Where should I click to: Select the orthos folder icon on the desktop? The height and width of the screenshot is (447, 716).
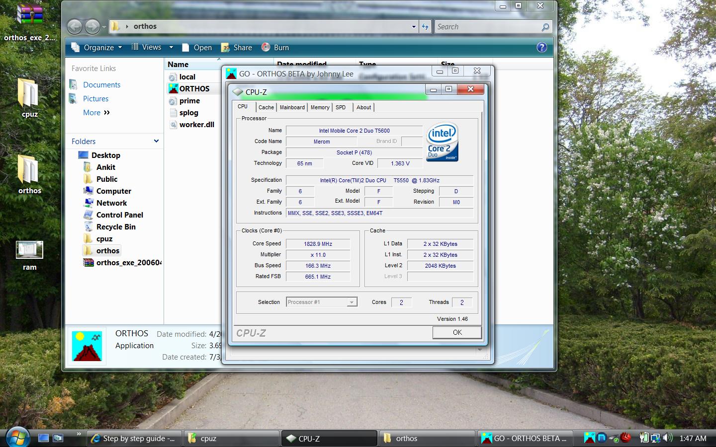click(x=29, y=174)
